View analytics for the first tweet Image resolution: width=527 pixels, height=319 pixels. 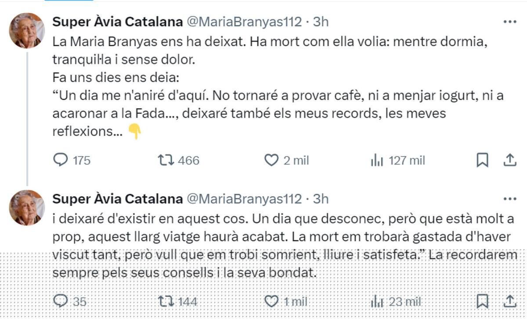[x=377, y=161]
